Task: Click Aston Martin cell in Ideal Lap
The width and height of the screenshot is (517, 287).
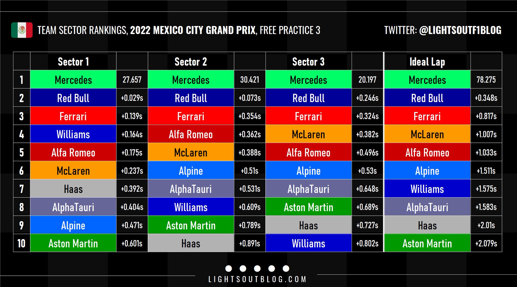Action: (x=427, y=243)
